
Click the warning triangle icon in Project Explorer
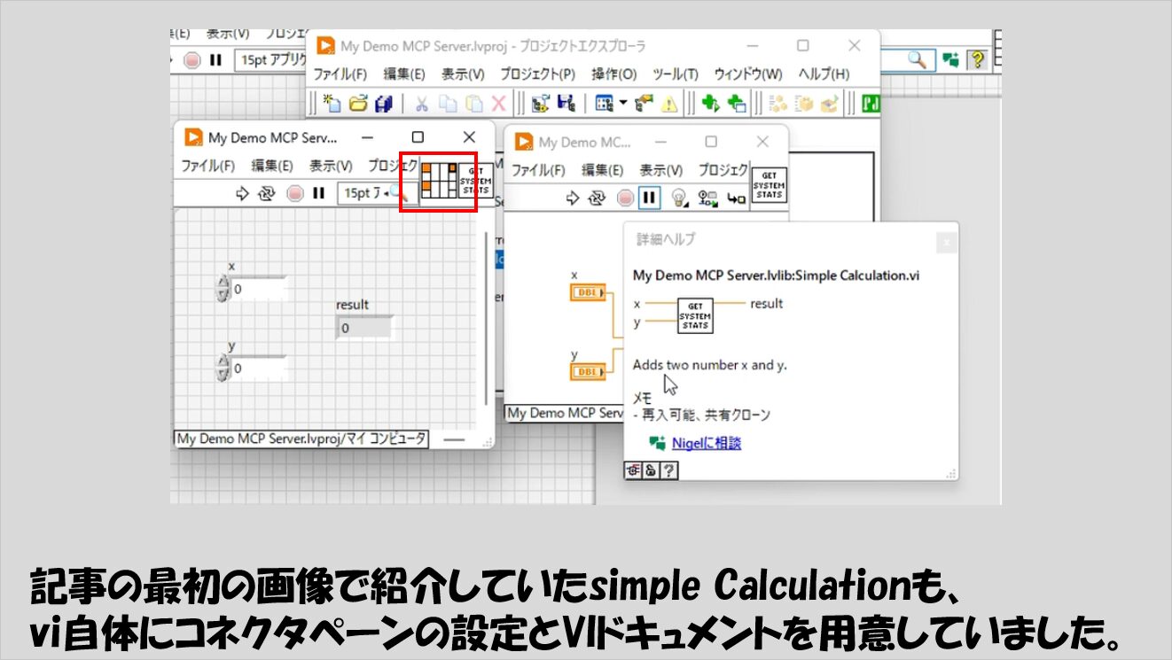668,104
